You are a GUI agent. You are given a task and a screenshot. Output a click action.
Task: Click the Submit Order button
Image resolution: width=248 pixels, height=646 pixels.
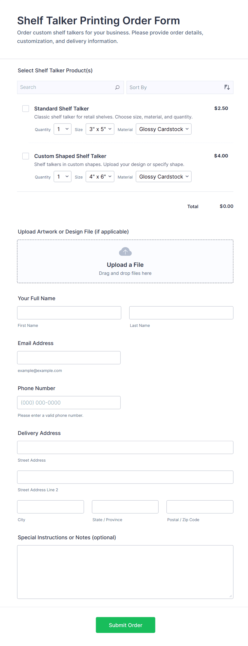[125, 625]
